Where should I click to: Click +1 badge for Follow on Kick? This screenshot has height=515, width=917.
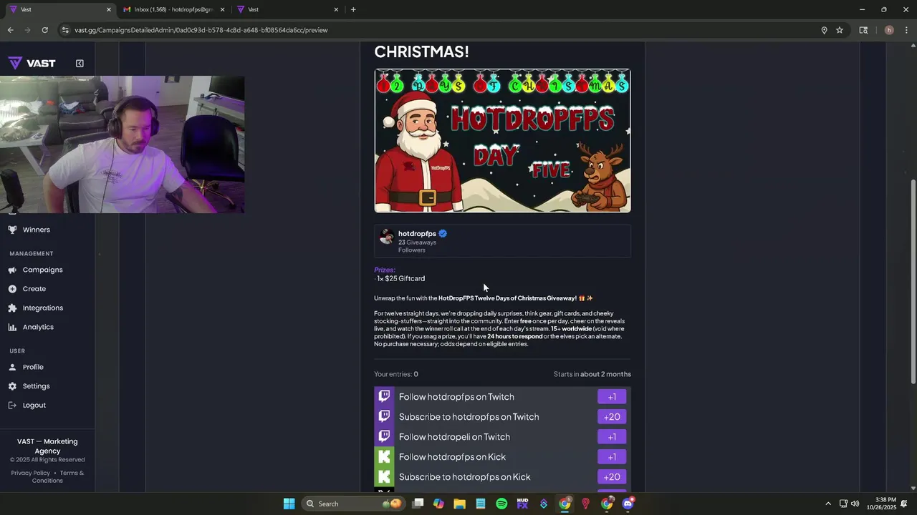(612, 457)
